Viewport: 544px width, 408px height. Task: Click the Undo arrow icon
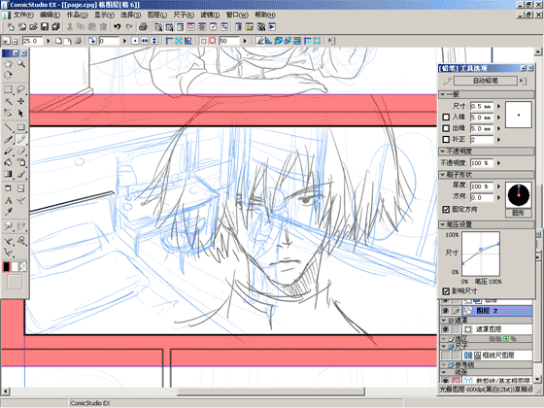(x=118, y=27)
